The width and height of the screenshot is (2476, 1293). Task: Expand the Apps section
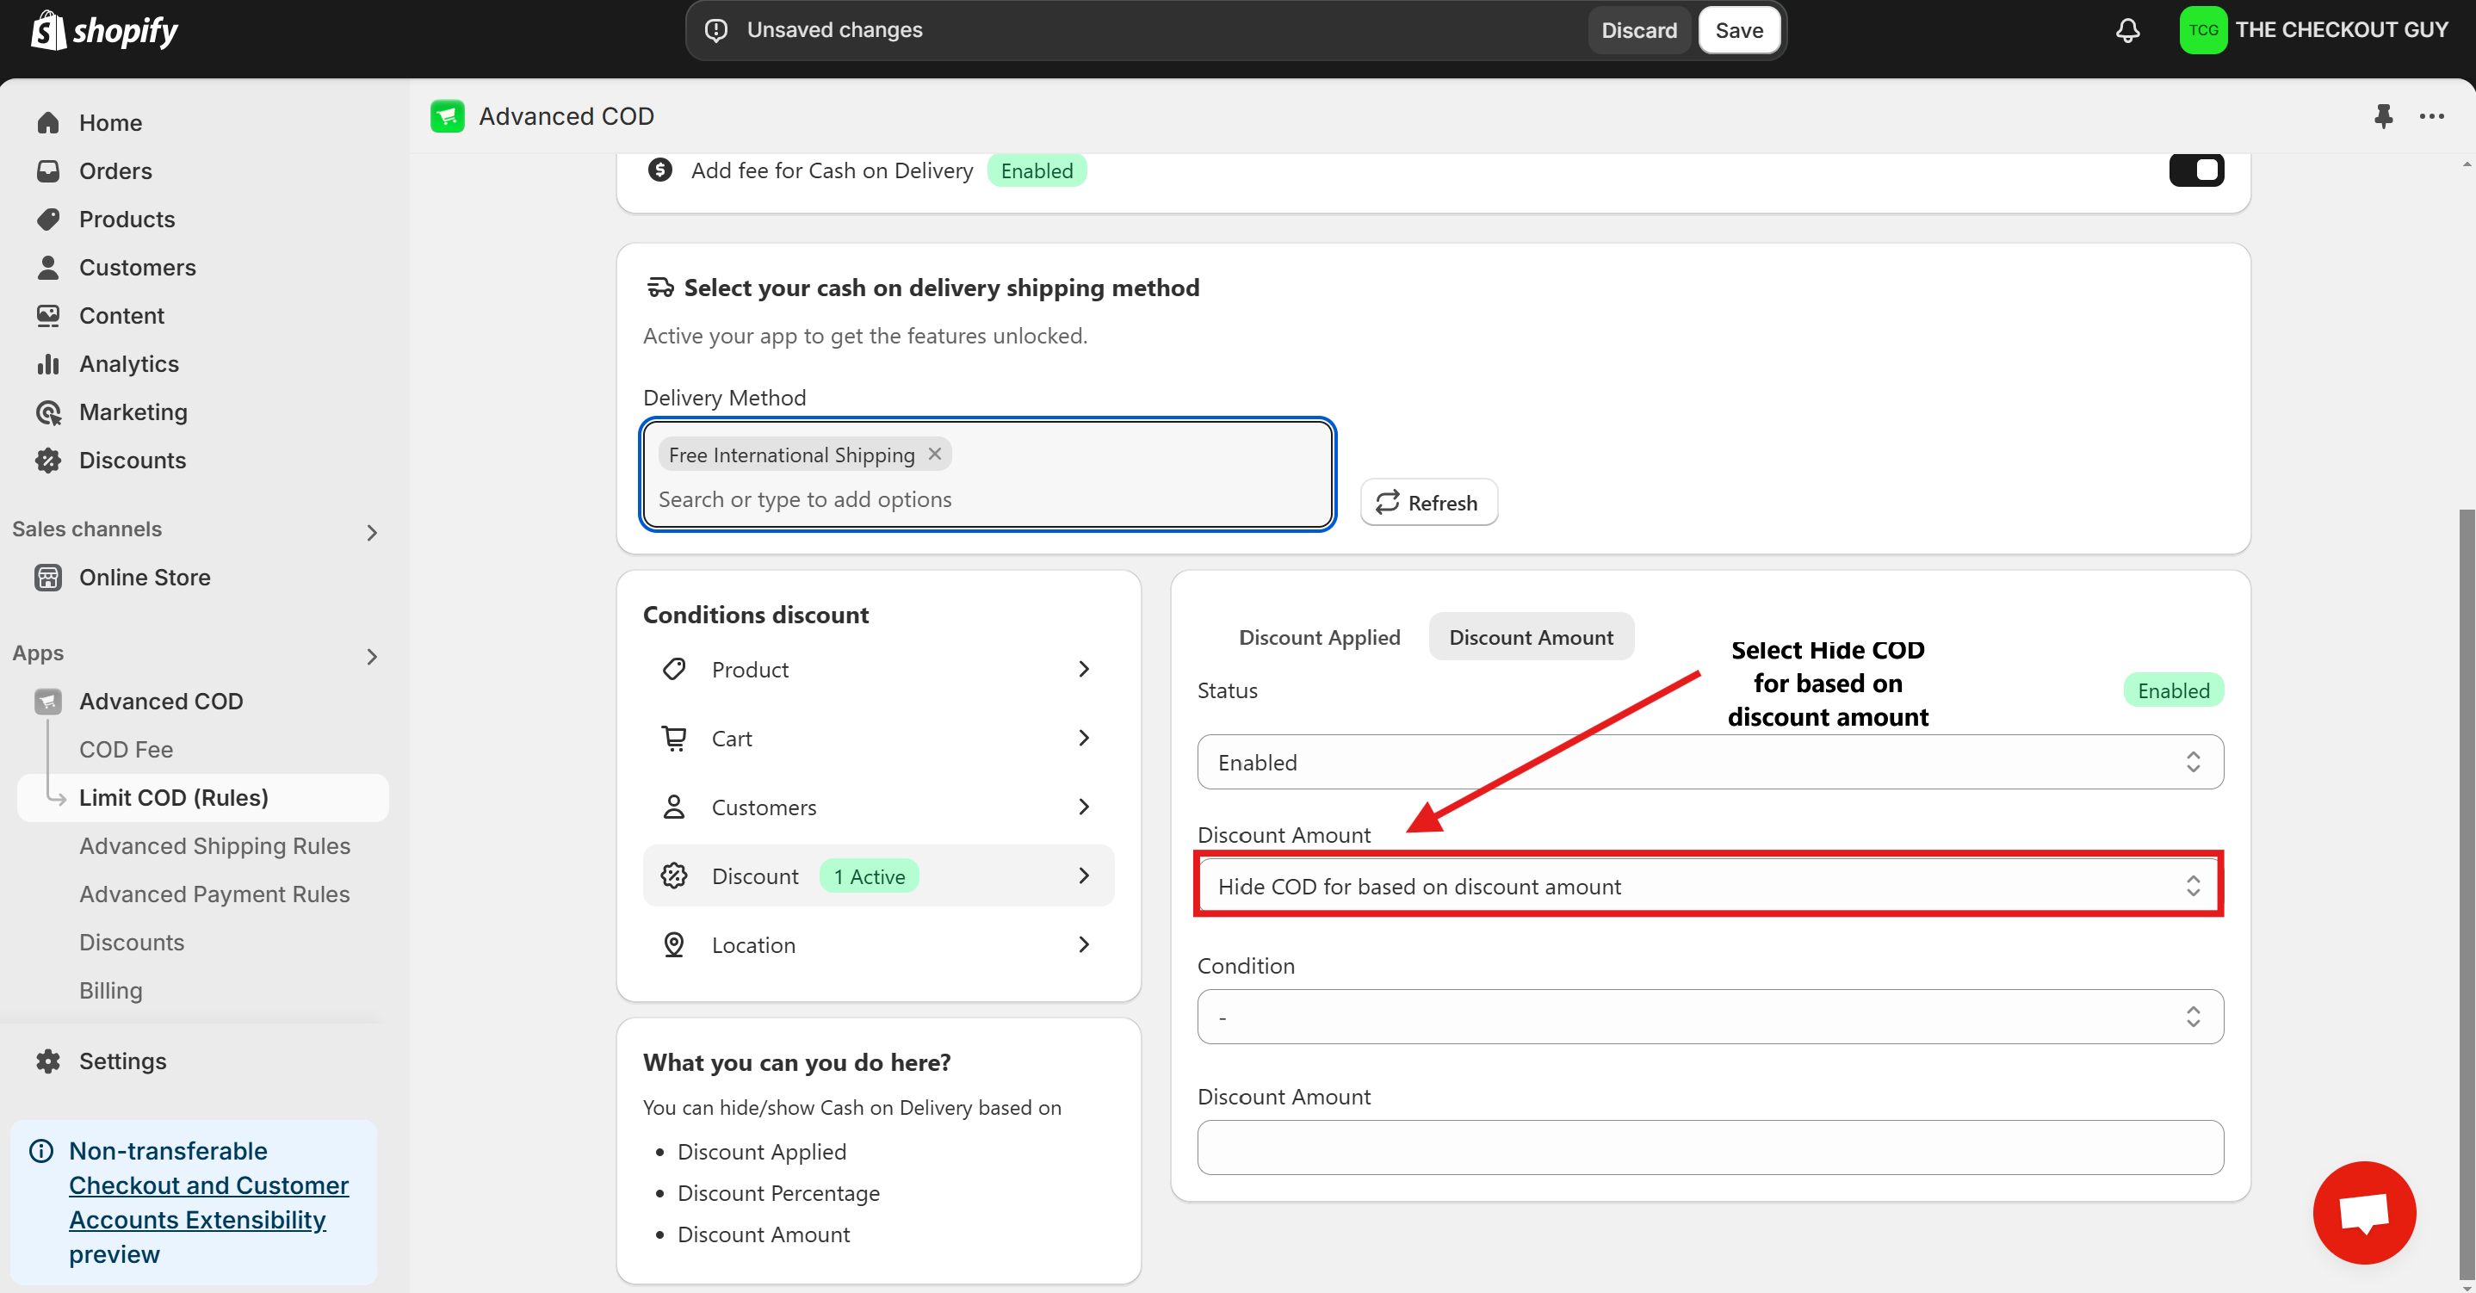point(371,657)
